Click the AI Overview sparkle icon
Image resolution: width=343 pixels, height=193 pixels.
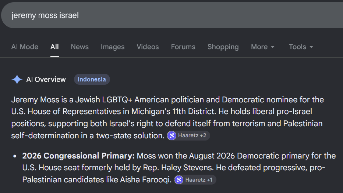coord(17,79)
